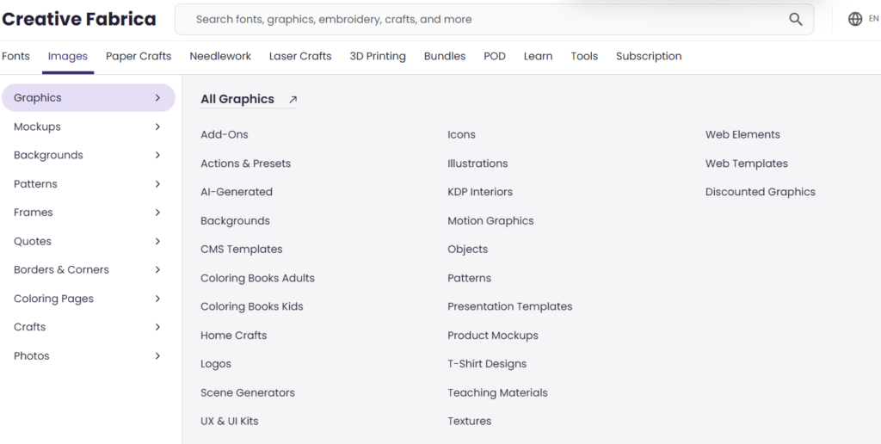
Task: Open Coloring Books Kids link
Action: [252, 307]
